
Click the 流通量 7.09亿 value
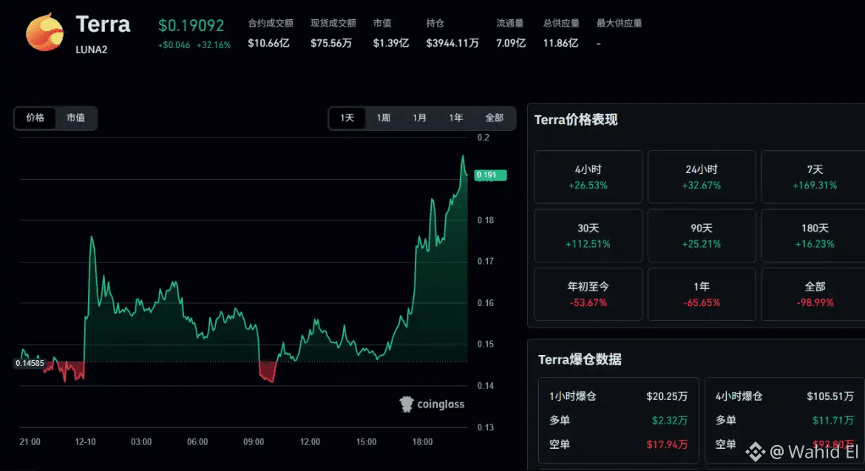click(x=511, y=43)
